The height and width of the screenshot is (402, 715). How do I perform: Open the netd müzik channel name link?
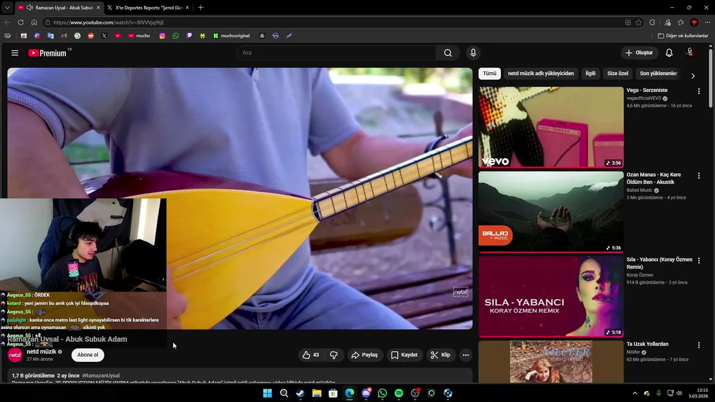(41, 352)
